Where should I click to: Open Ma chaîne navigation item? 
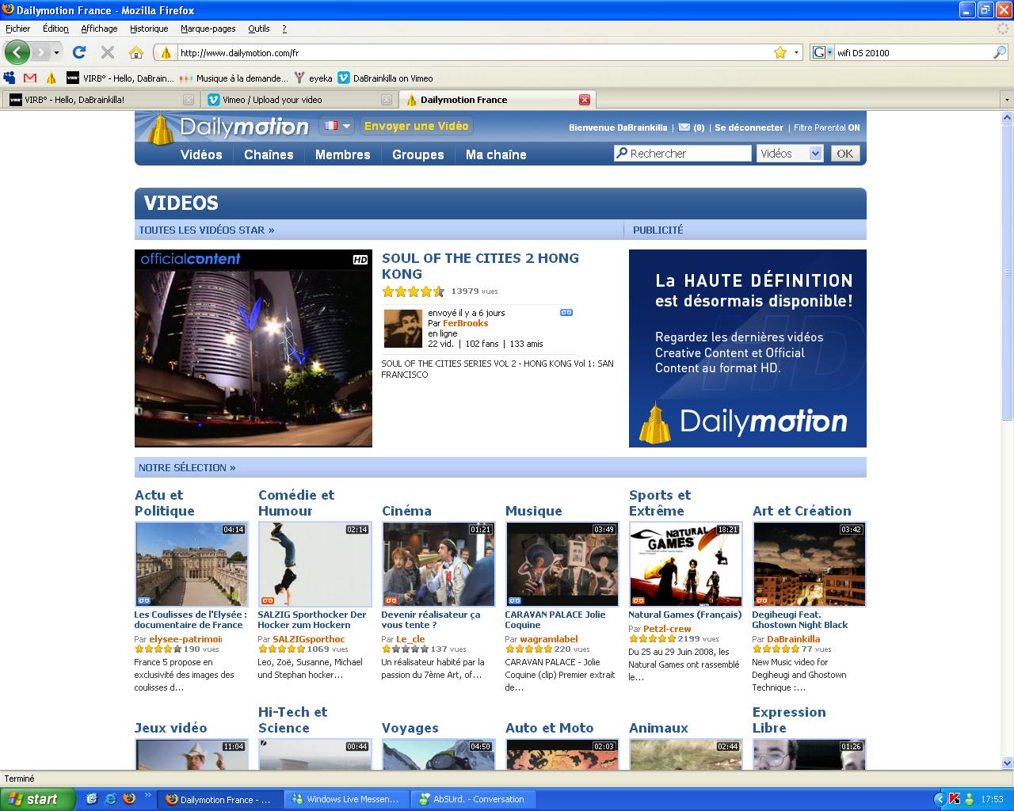[x=496, y=154]
